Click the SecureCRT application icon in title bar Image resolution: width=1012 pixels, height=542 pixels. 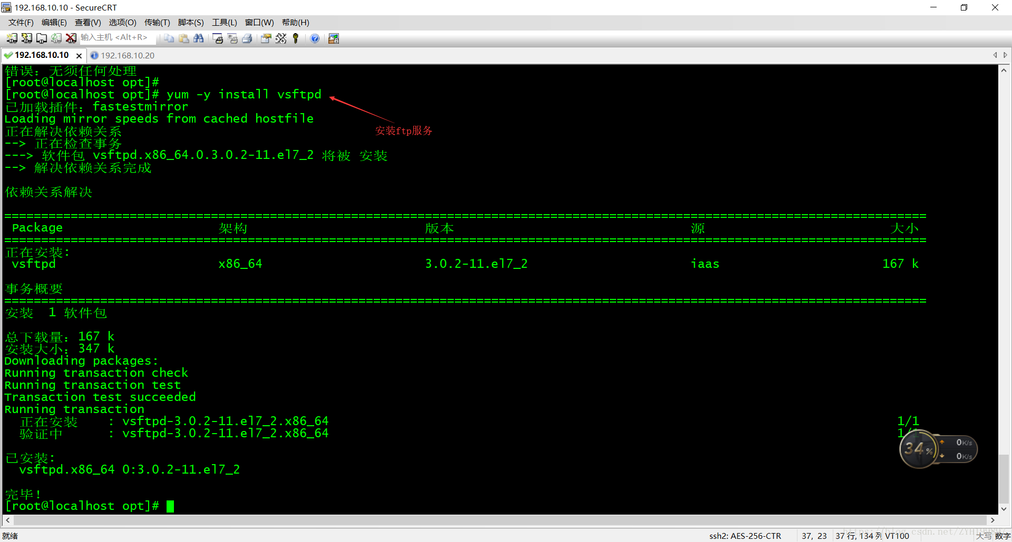coord(6,7)
